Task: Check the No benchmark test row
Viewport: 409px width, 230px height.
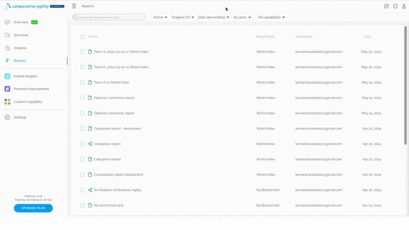Action: pyautogui.click(x=82, y=206)
